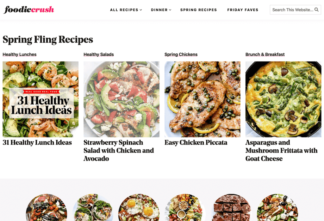
Task: Open the Healthy Salads category link
Action: 99,54
